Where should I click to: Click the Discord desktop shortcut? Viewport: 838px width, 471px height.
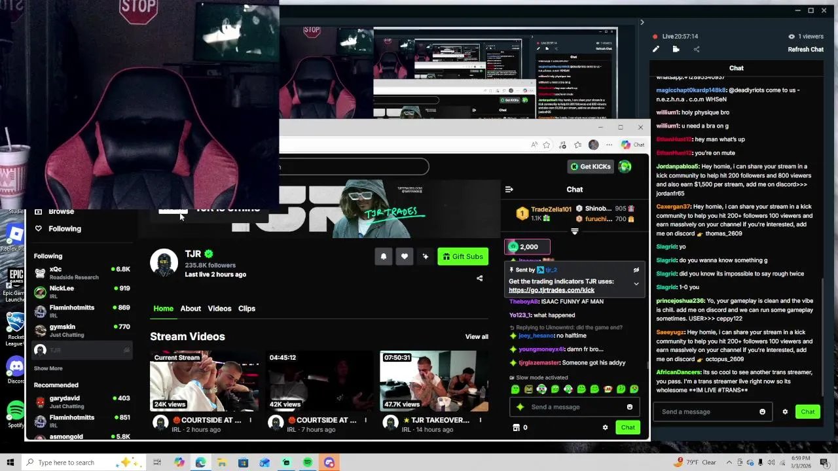(14, 370)
